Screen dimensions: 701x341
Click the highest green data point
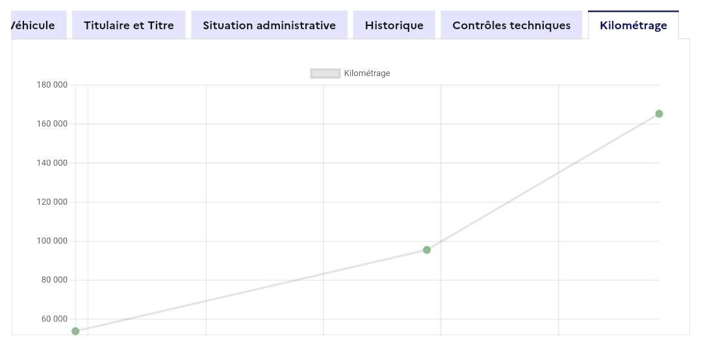click(x=659, y=114)
